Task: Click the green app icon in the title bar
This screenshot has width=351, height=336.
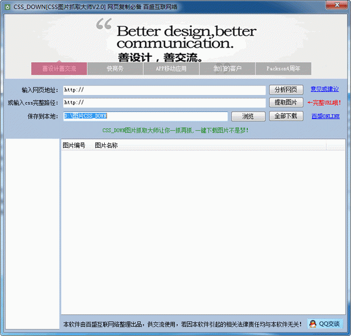Action: coord(8,7)
